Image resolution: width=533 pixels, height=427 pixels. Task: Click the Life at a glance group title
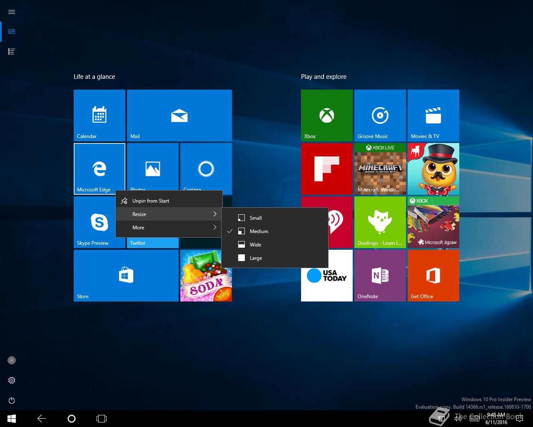(x=95, y=77)
